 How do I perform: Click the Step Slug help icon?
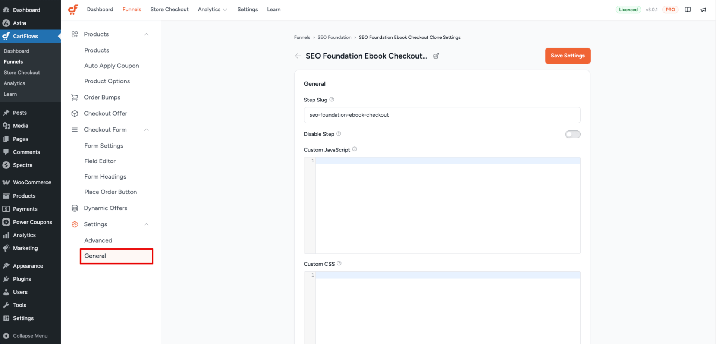[332, 100]
